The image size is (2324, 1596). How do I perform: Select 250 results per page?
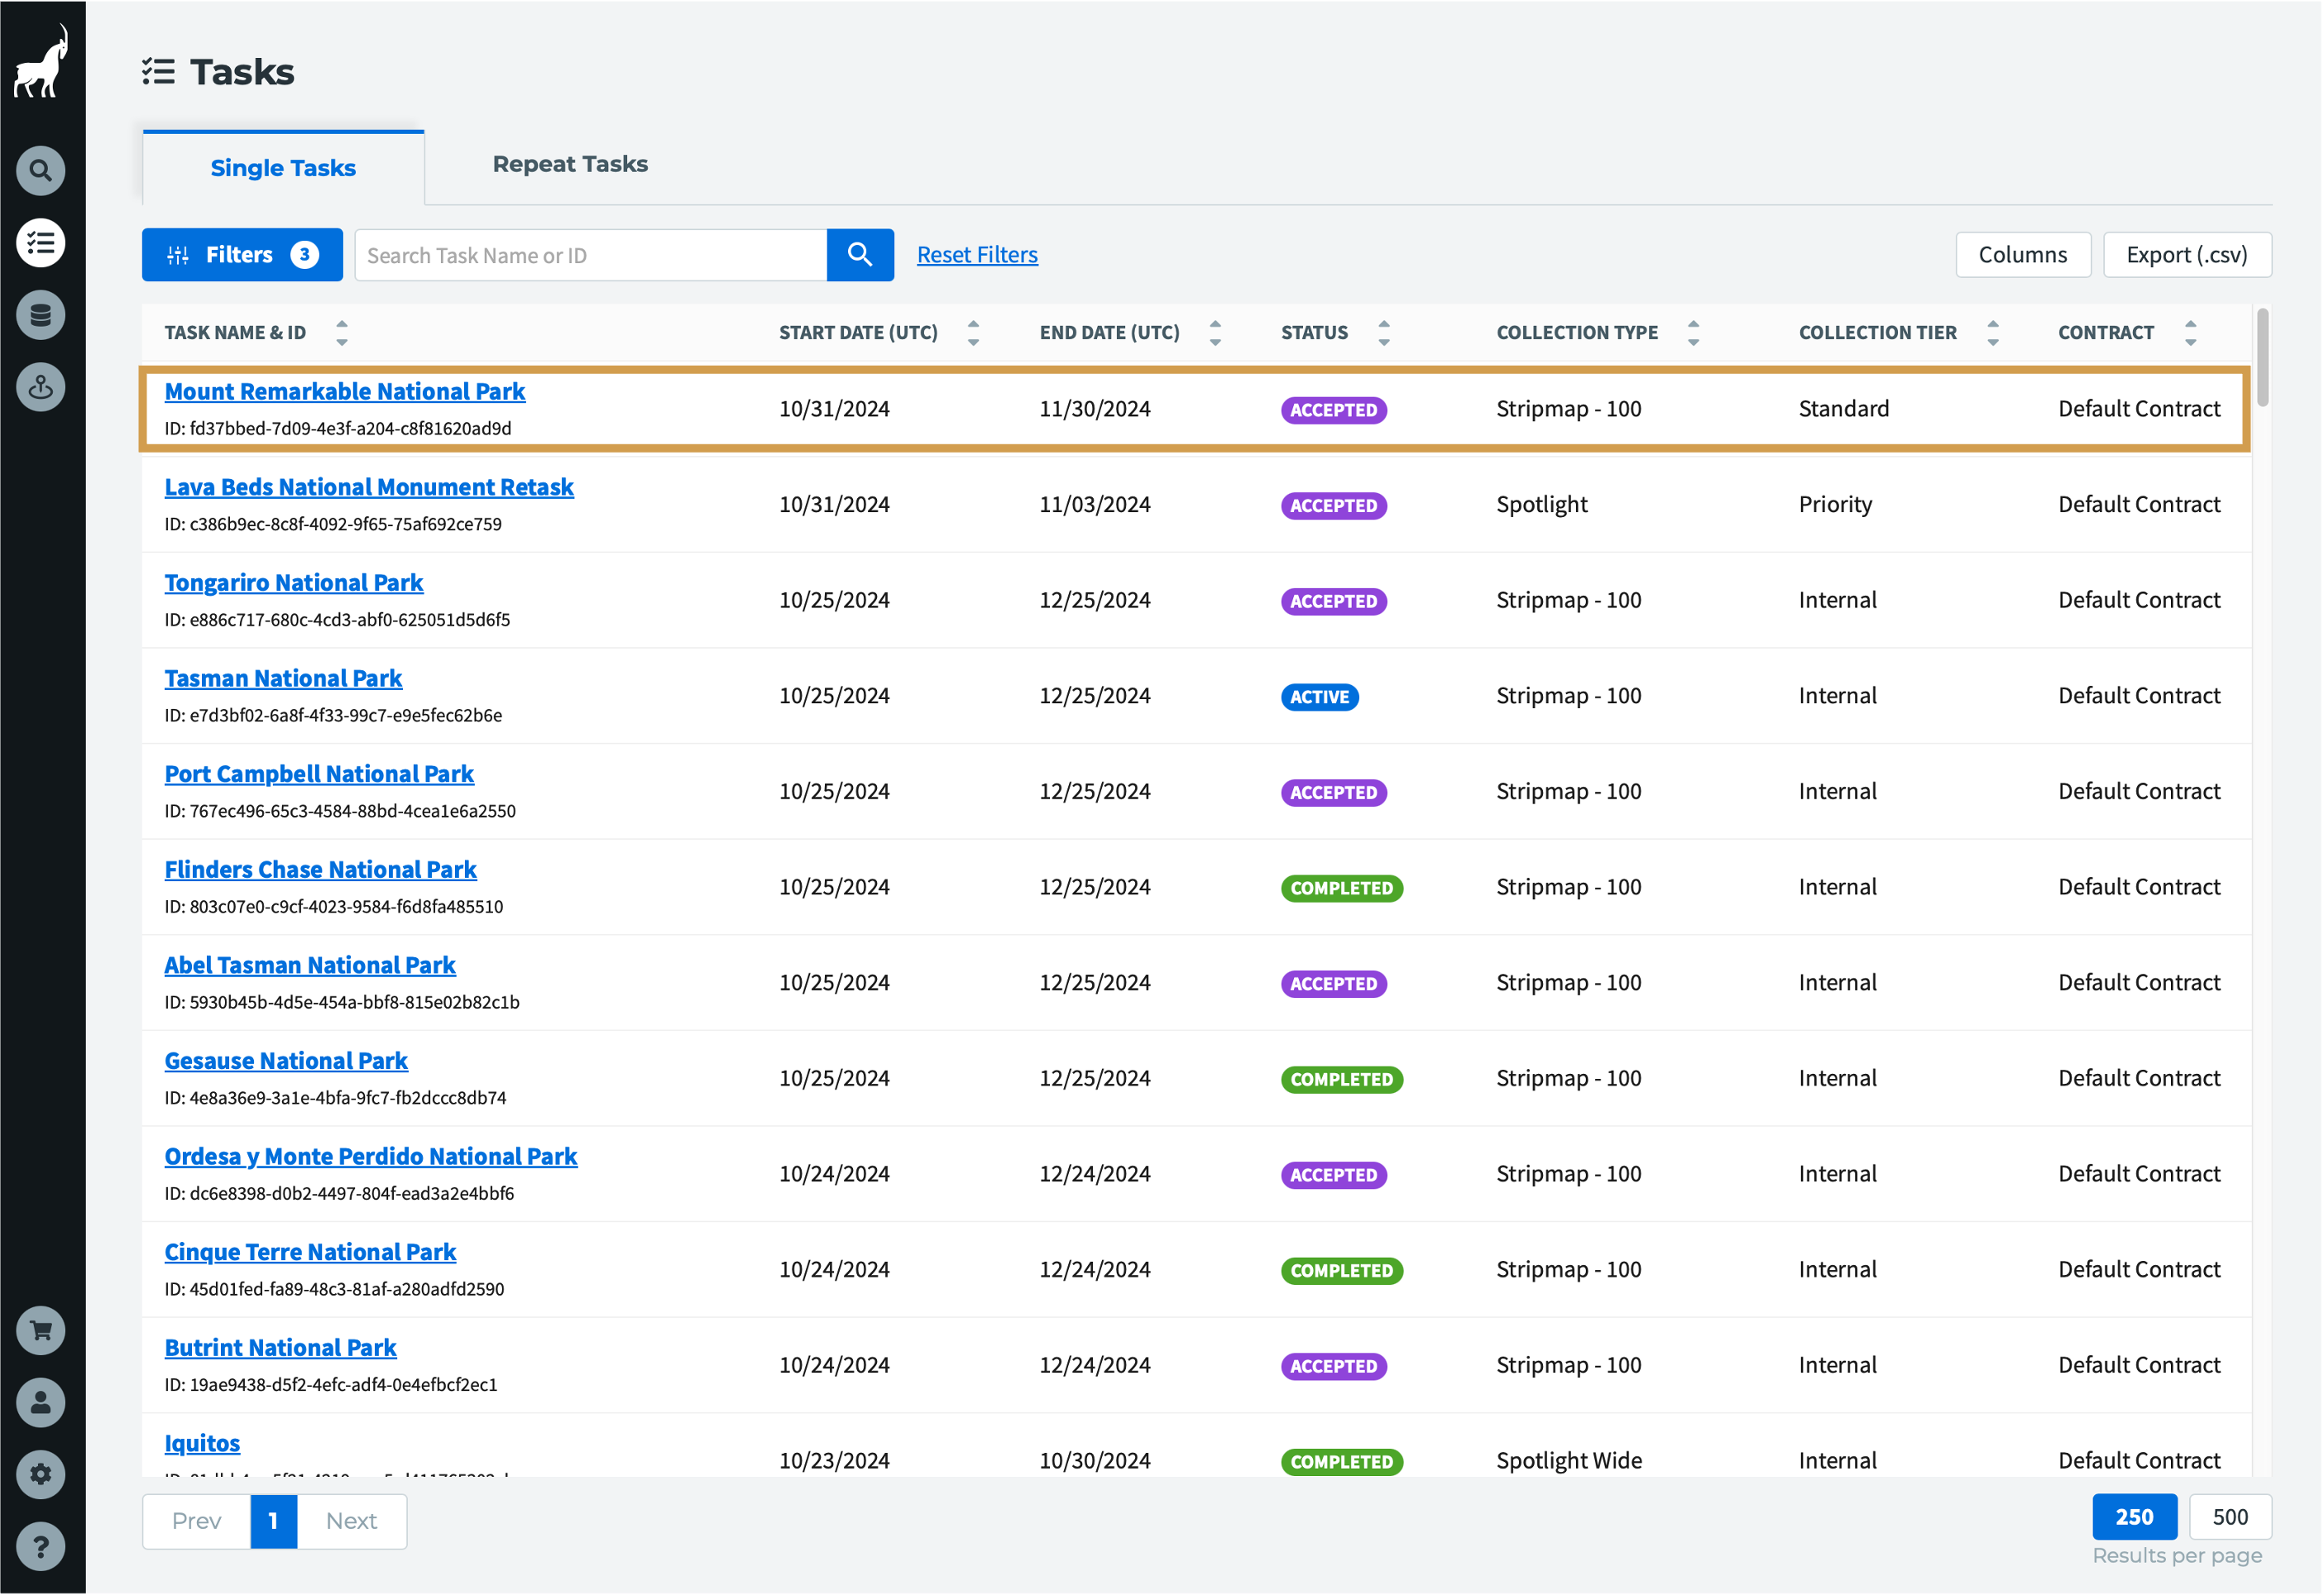click(2134, 1517)
